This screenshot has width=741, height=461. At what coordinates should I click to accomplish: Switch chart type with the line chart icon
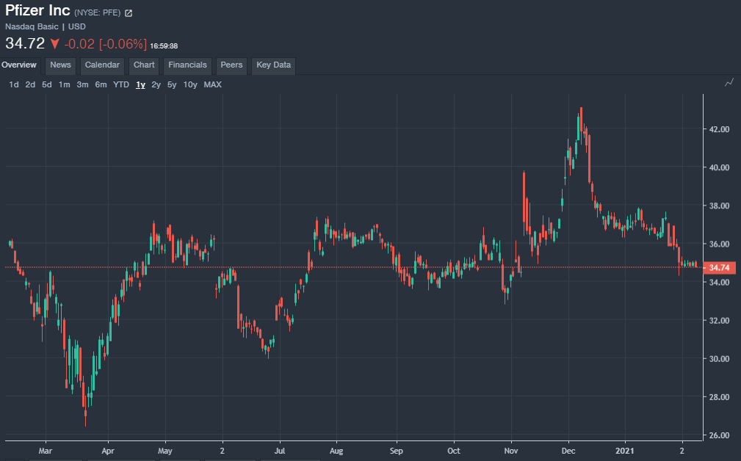[729, 83]
